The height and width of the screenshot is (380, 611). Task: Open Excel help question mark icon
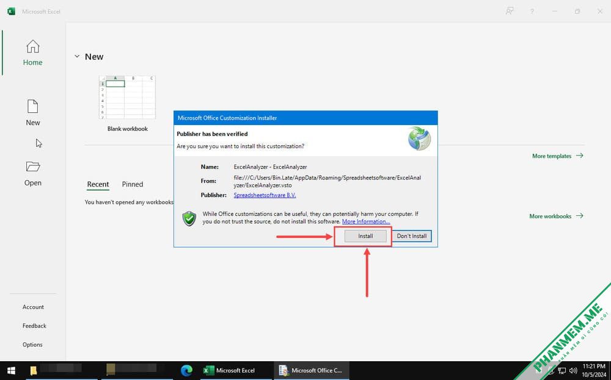tap(532, 12)
